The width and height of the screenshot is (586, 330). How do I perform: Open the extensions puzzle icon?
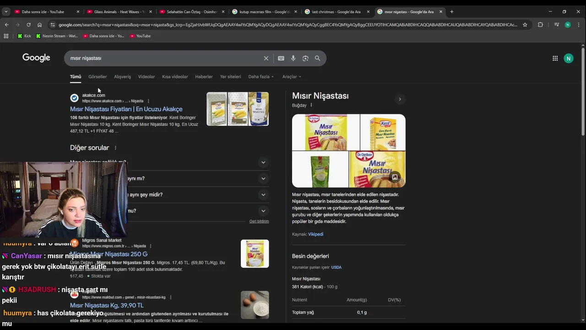click(x=540, y=25)
